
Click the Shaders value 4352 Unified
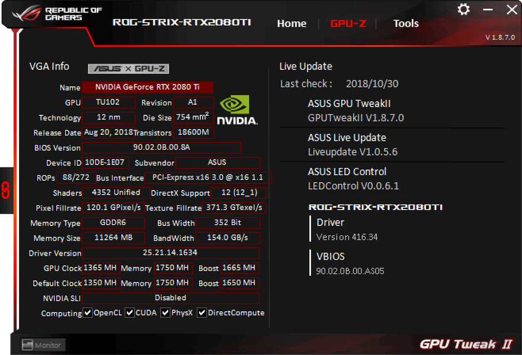coord(116,193)
